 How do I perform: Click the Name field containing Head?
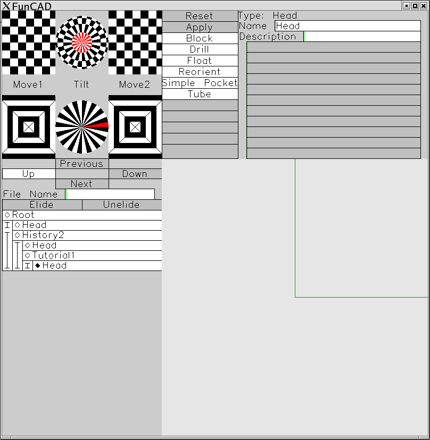pos(348,26)
